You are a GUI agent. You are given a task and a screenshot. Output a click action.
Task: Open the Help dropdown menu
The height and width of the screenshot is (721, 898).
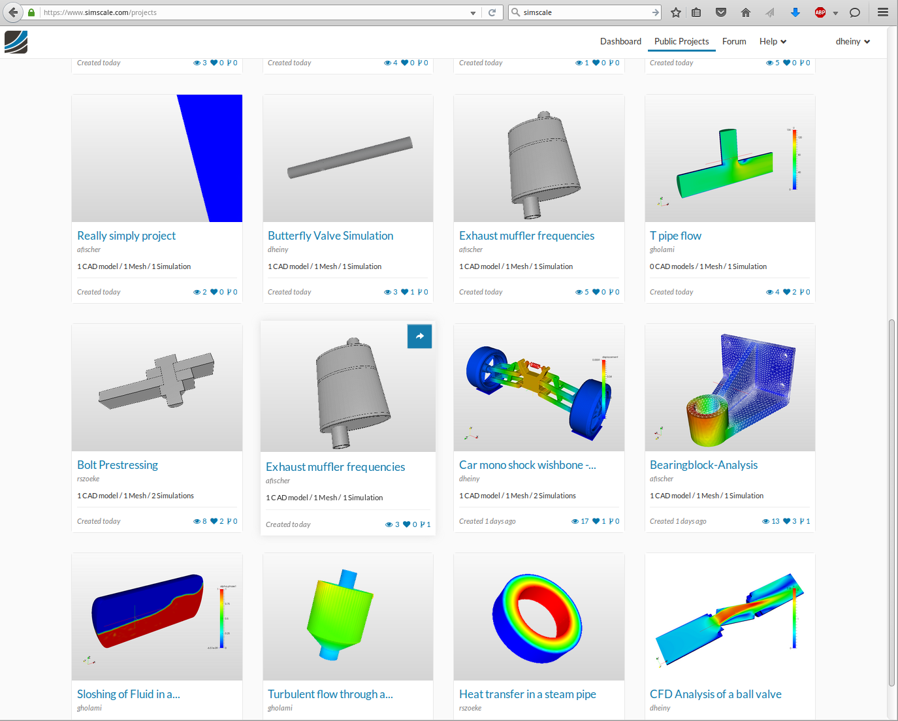pyautogui.click(x=772, y=41)
